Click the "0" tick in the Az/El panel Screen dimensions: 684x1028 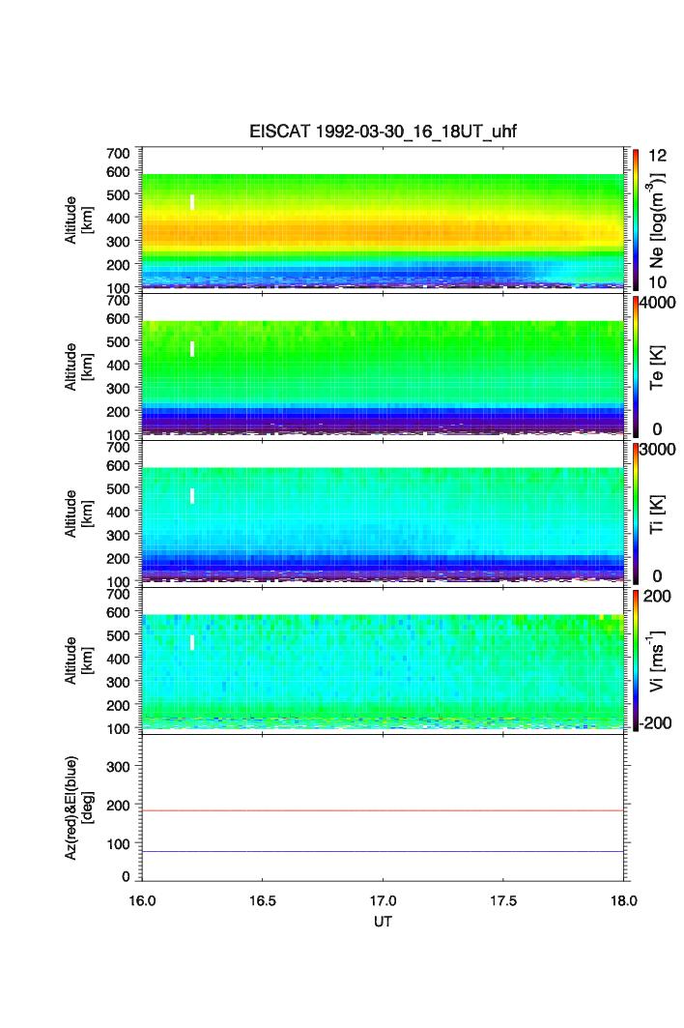(x=126, y=876)
